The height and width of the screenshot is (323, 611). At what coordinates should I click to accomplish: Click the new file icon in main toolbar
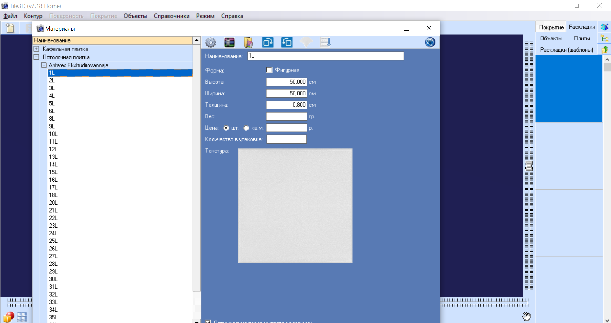tap(10, 28)
